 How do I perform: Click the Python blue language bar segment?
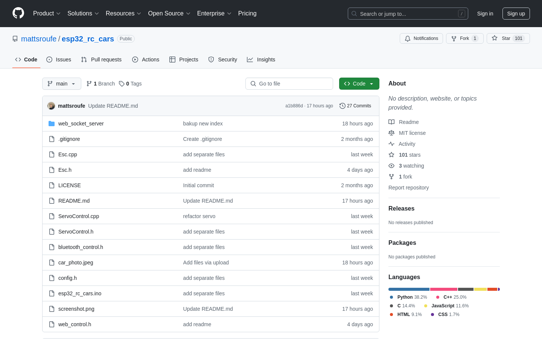[409, 289]
